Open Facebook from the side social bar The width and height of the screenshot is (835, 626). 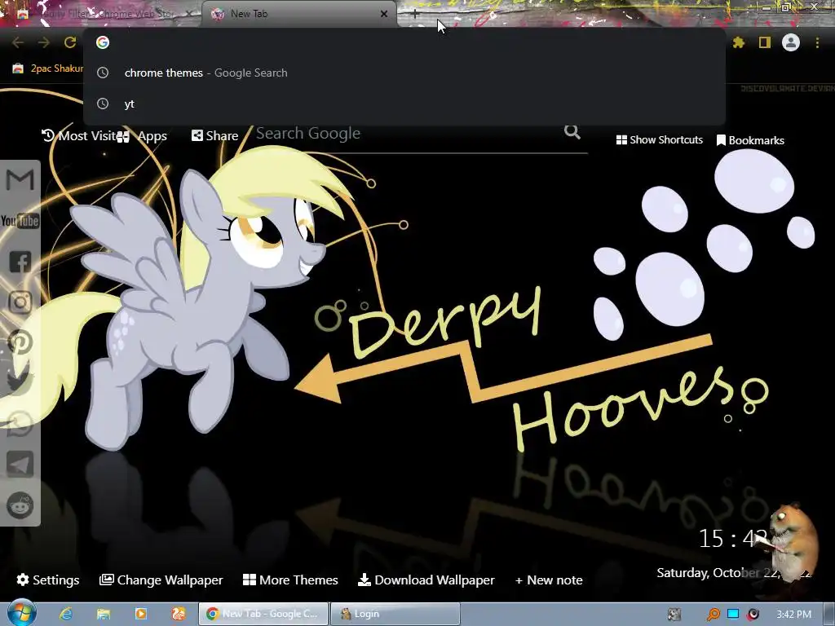click(20, 262)
